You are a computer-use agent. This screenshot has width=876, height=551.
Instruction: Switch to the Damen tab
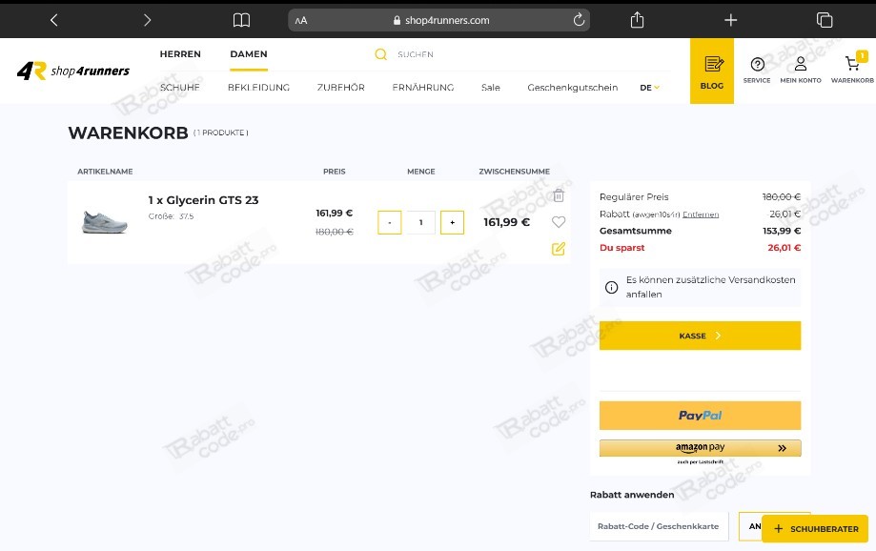(249, 54)
